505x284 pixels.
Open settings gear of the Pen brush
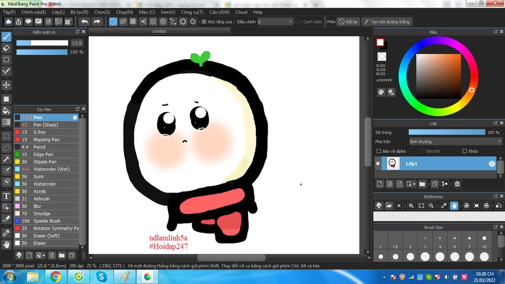pos(75,117)
